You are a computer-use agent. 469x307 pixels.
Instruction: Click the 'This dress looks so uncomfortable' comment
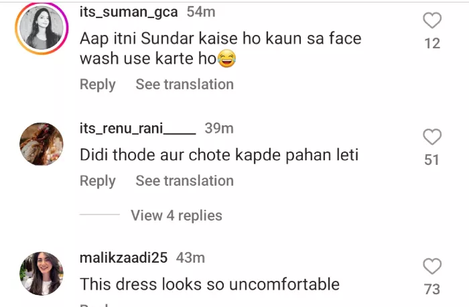(x=210, y=284)
